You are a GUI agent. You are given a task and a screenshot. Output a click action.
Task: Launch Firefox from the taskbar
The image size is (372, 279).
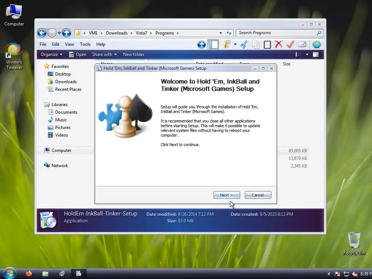pyautogui.click(x=29, y=274)
